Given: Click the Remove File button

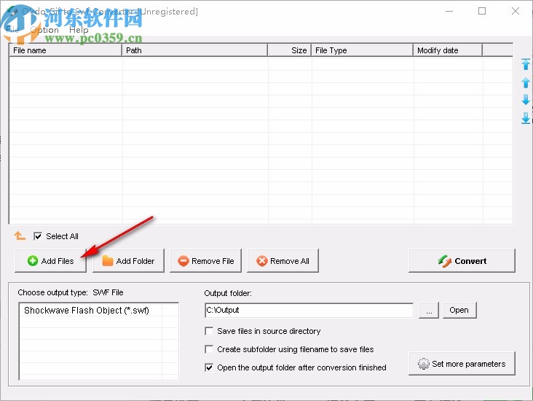Looking at the screenshot, I should click(x=205, y=261).
